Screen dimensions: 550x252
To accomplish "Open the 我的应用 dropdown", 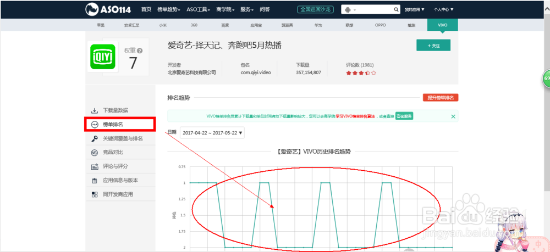I will (x=414, y=10).
